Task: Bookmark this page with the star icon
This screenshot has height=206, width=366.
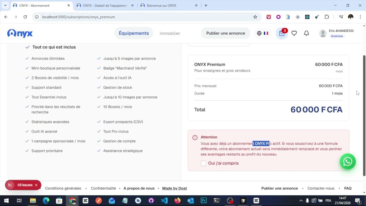Action: [x=255, y=17]
